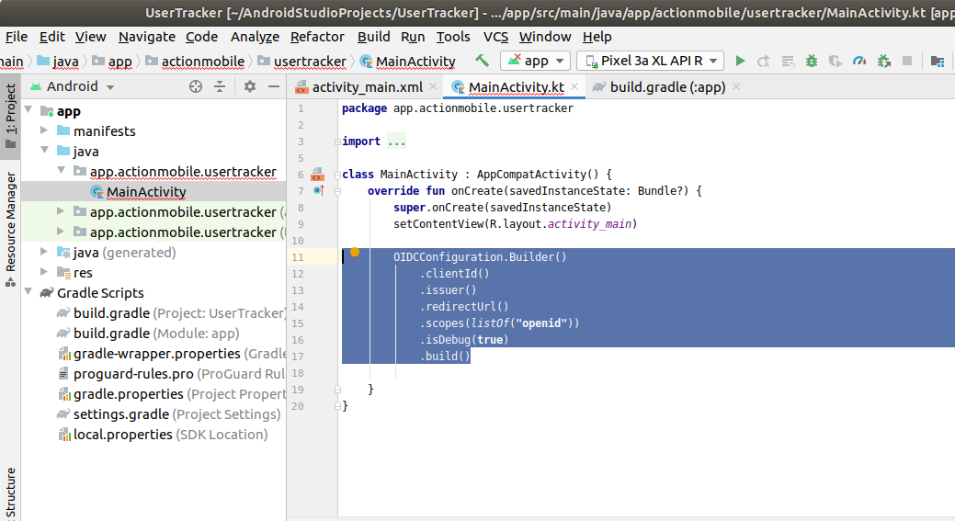
Task: Open Project Structure icon in toolbar
Action: tap(938, 61)
